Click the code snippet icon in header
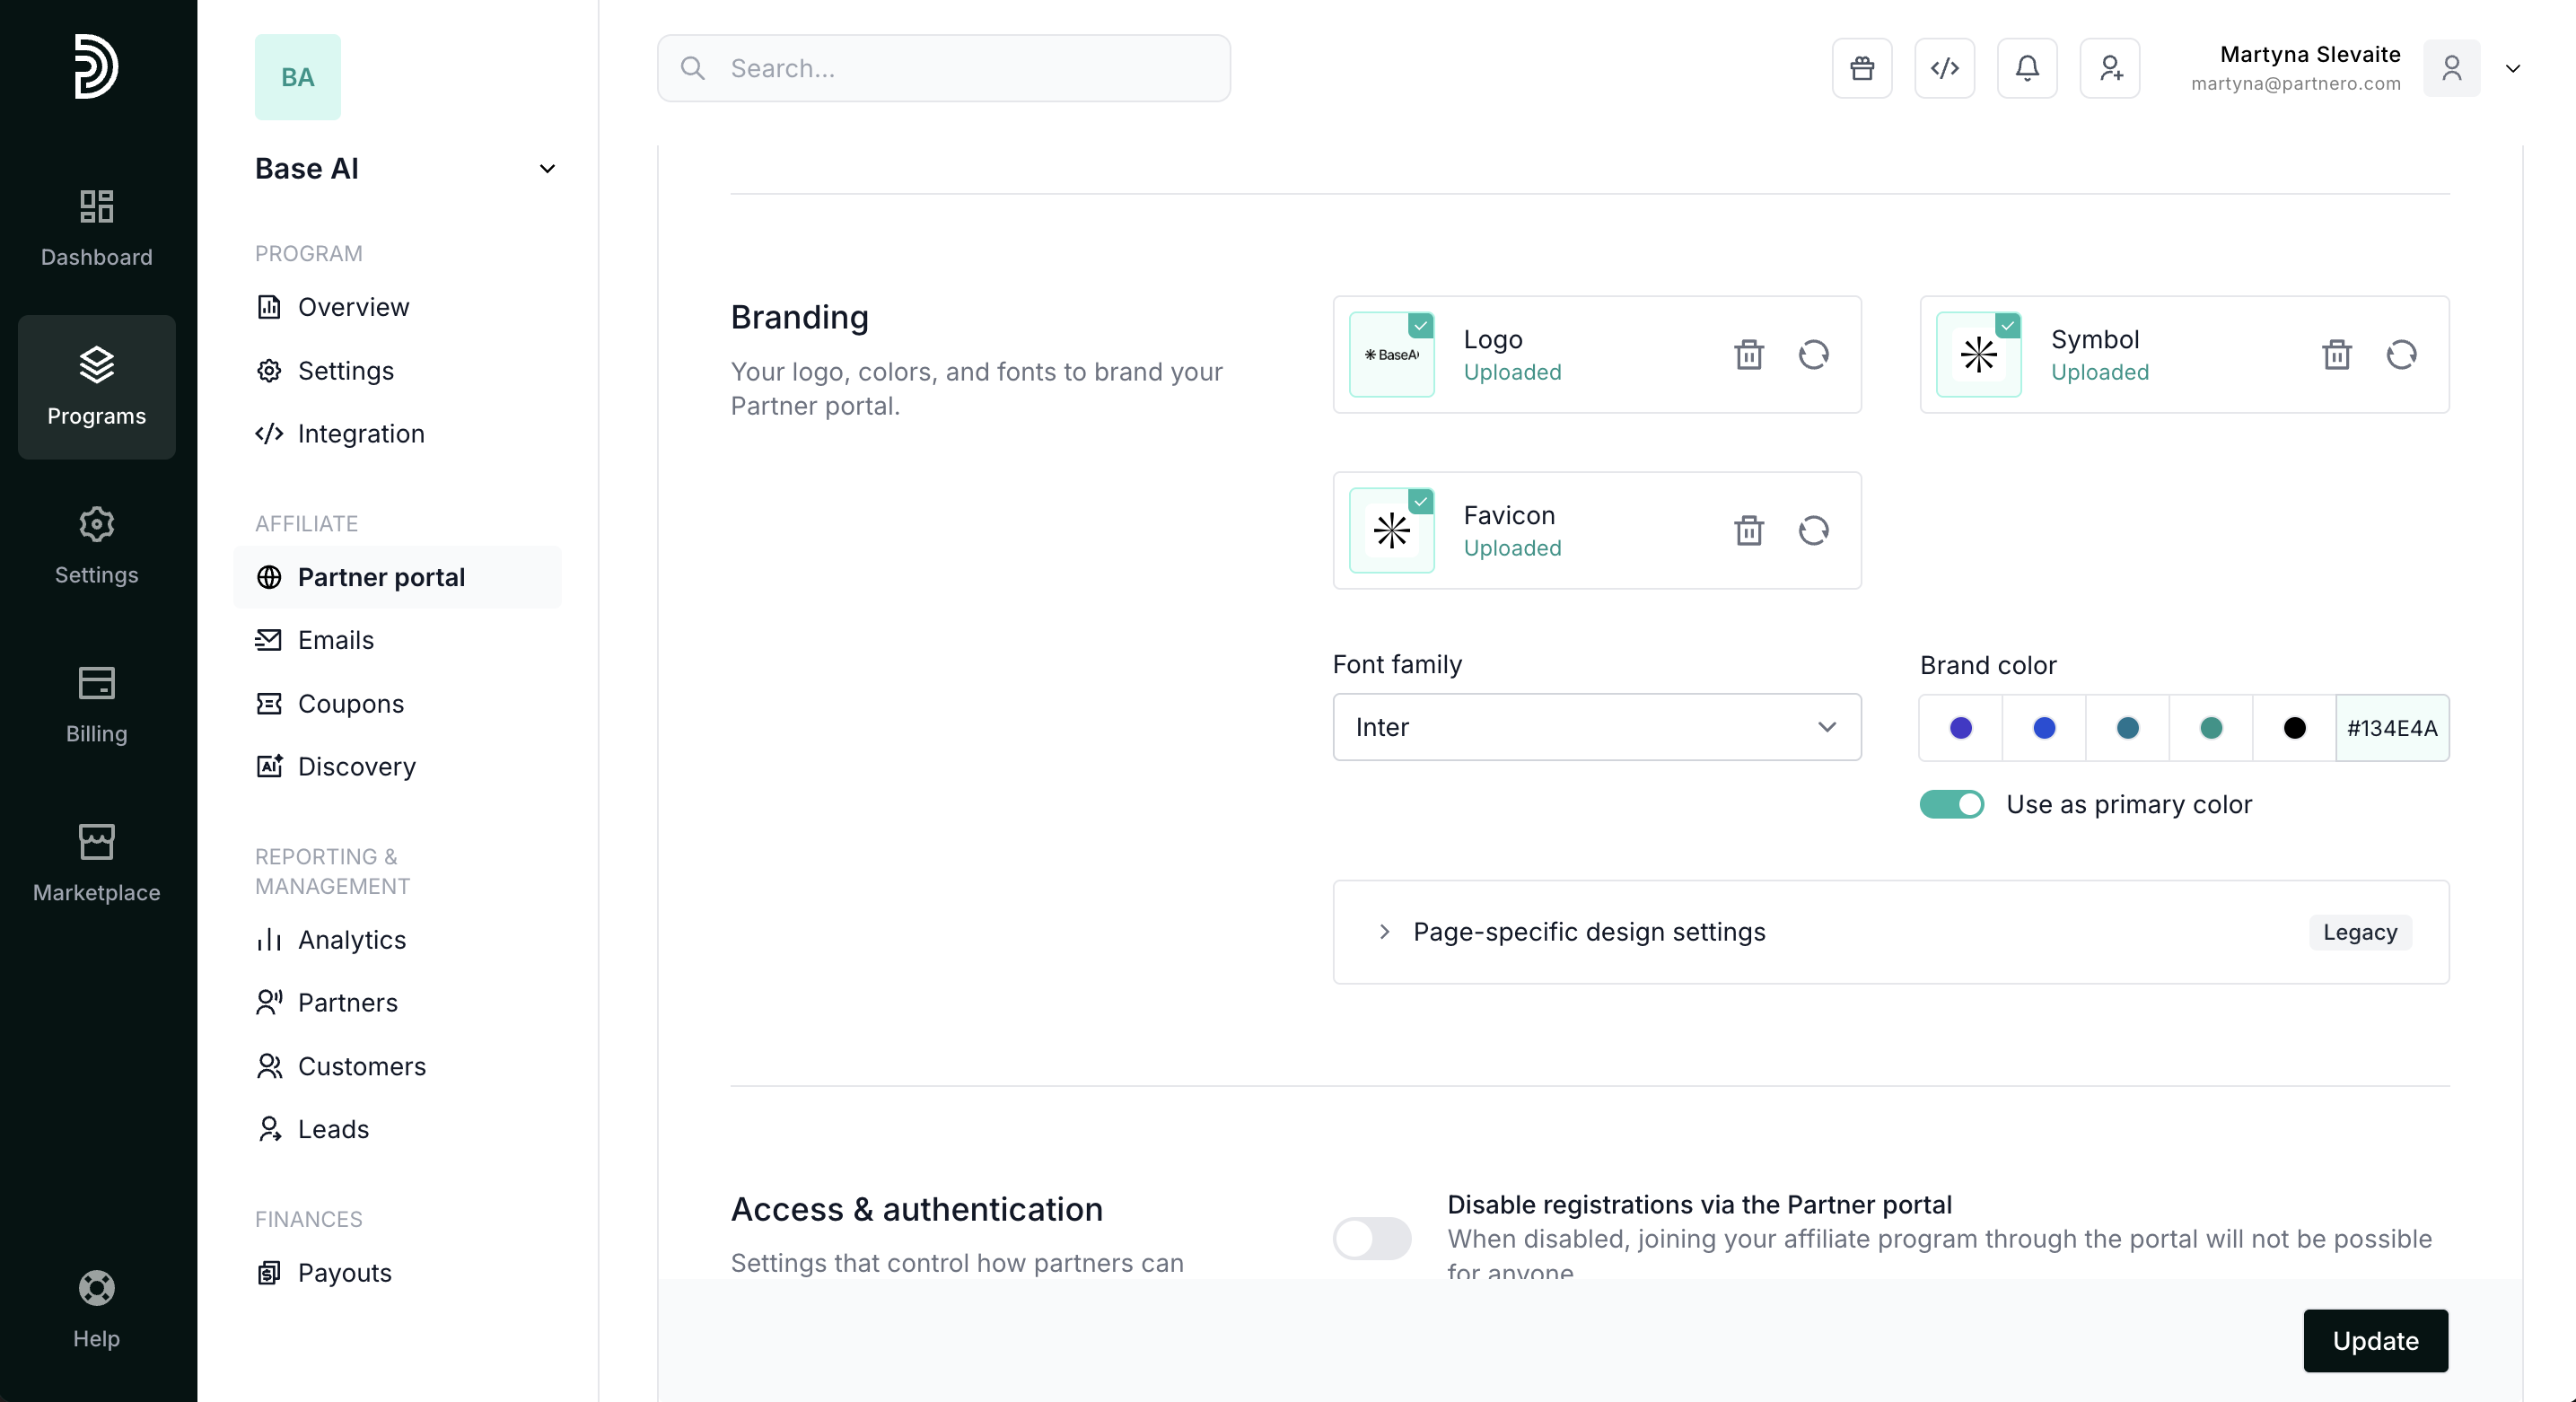The image size is (2576, 1402). tap(1944, 68)
